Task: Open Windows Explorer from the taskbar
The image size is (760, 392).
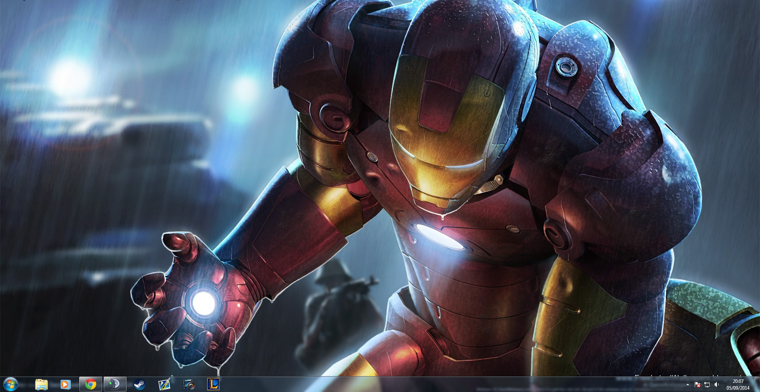Action: 41,384
